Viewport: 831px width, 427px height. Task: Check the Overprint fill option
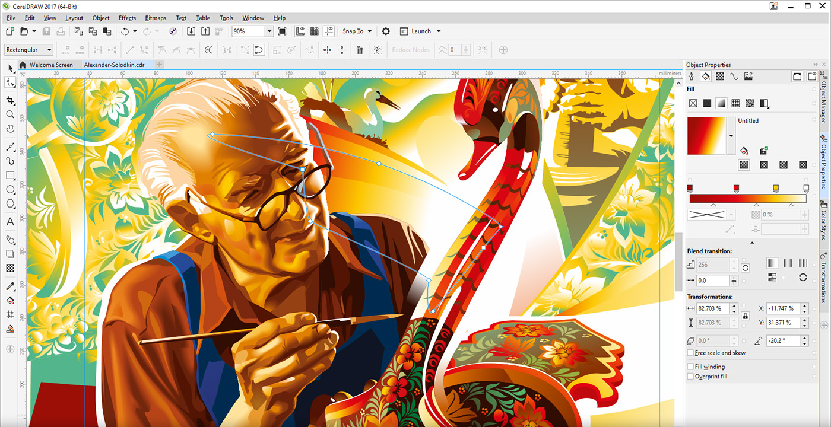690,375
